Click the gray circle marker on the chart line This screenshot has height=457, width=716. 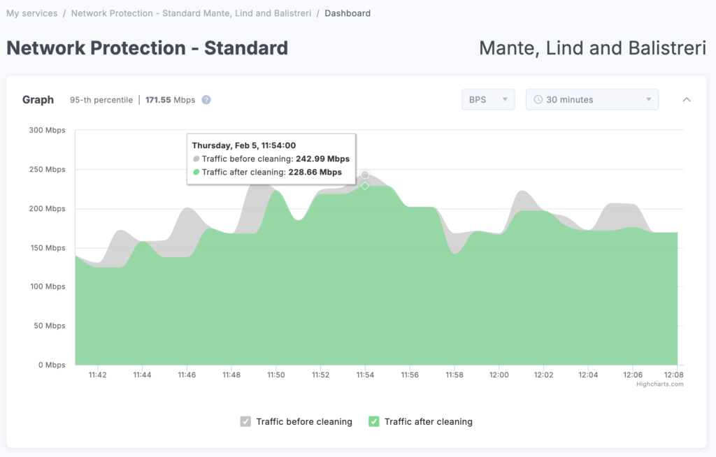click(365, 175)
